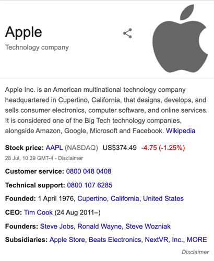Viewport: 214px width, 261px height.
Task: Open the Apple Store subsidiary link
Action: point(67,240)
